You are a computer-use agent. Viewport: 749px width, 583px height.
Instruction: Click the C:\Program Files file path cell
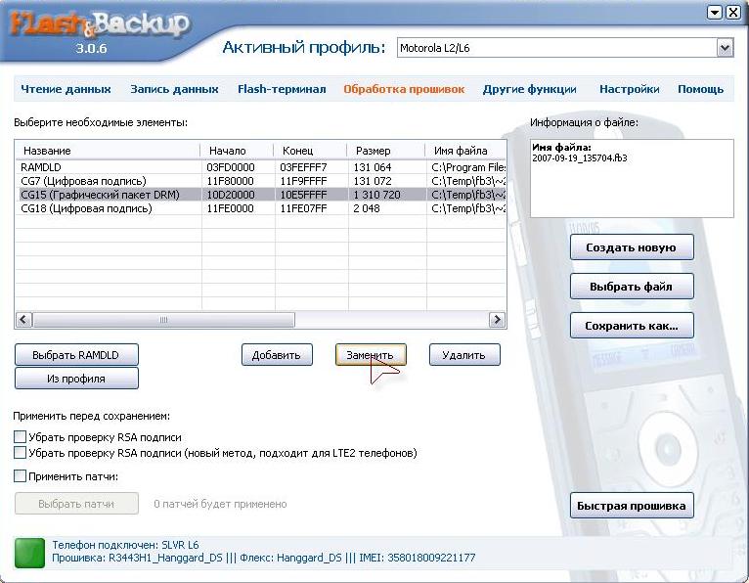(468, 167)
